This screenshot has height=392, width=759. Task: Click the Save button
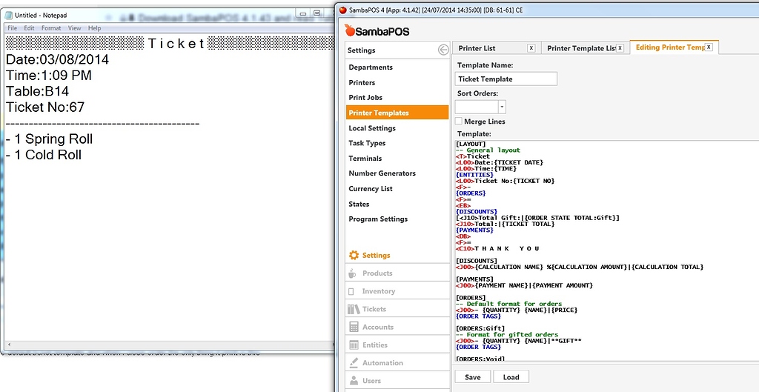pyautogui.click(x=473, y=377)
